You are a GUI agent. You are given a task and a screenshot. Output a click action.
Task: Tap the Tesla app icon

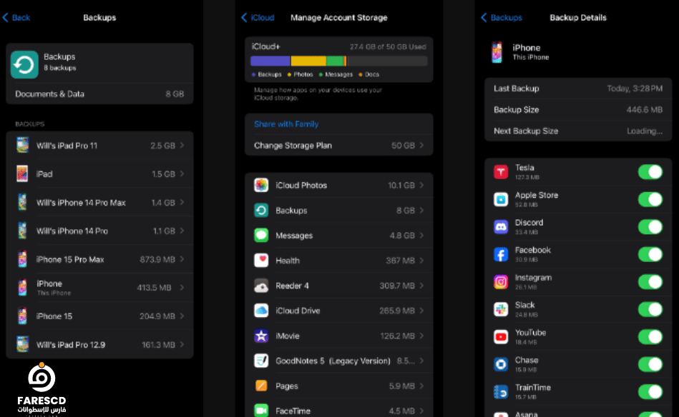501,172
